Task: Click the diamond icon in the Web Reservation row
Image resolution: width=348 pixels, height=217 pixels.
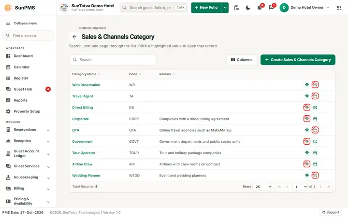Action: point(307,84)
